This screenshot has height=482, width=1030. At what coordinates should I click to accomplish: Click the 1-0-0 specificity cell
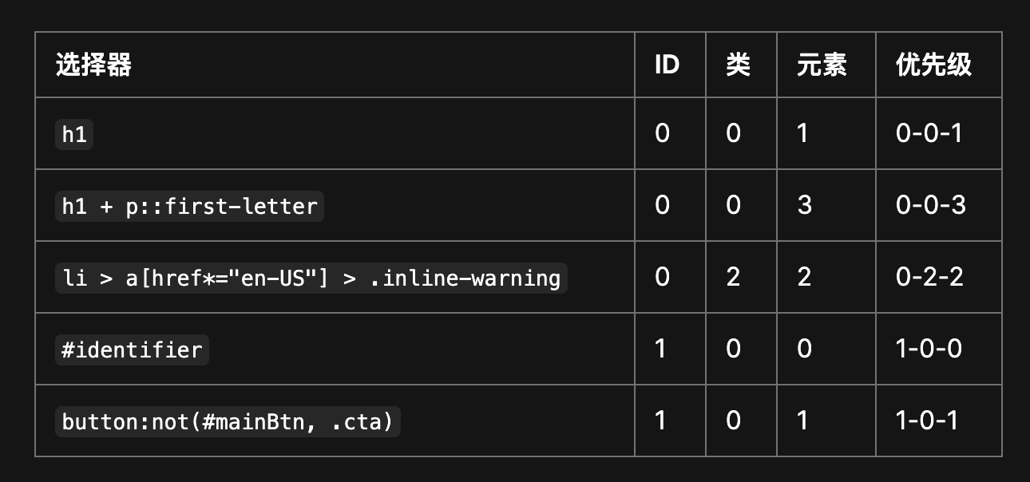point(929,349)
